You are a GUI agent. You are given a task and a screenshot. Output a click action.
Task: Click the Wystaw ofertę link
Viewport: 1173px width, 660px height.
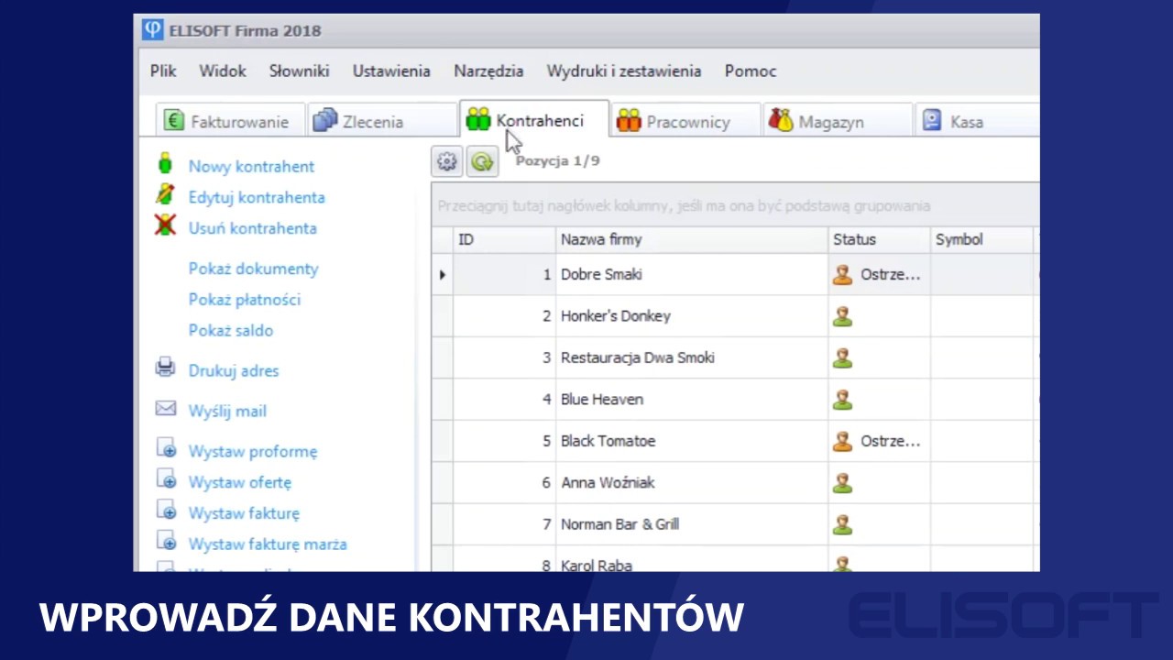coord(240,482)
